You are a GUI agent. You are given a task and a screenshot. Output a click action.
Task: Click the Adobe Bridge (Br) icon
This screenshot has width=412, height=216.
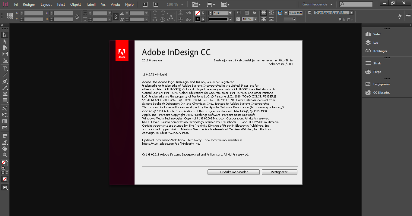click(145, 5)
